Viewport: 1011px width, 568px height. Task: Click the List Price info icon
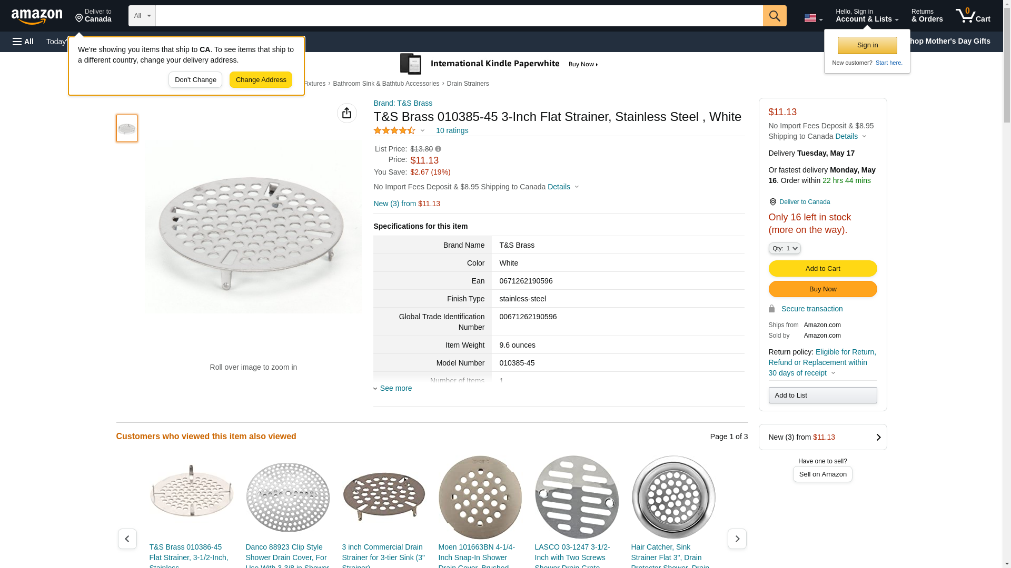[438, 149]
